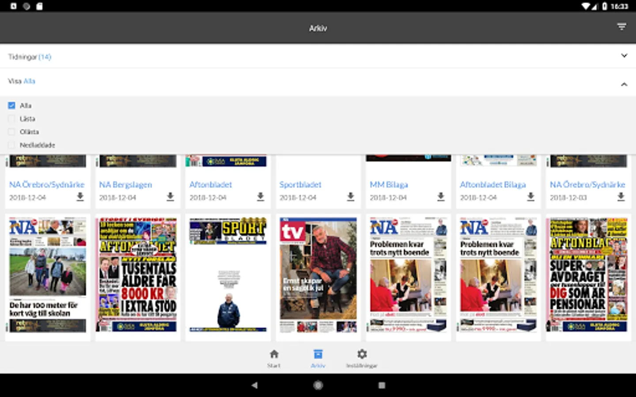
Task: Download NA Bergslagen 2018-12-04 issue
Action: [170, 197]
